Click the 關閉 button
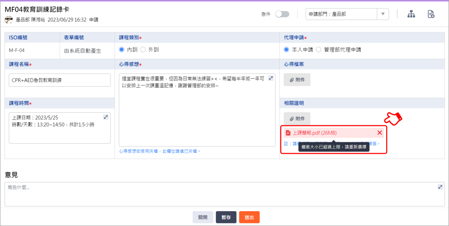The image size is (449, 226). [x=203, y=217]
